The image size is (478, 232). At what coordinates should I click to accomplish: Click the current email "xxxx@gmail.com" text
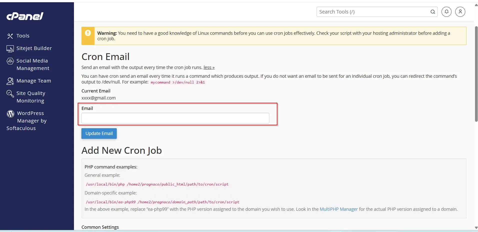coord(98,98)
